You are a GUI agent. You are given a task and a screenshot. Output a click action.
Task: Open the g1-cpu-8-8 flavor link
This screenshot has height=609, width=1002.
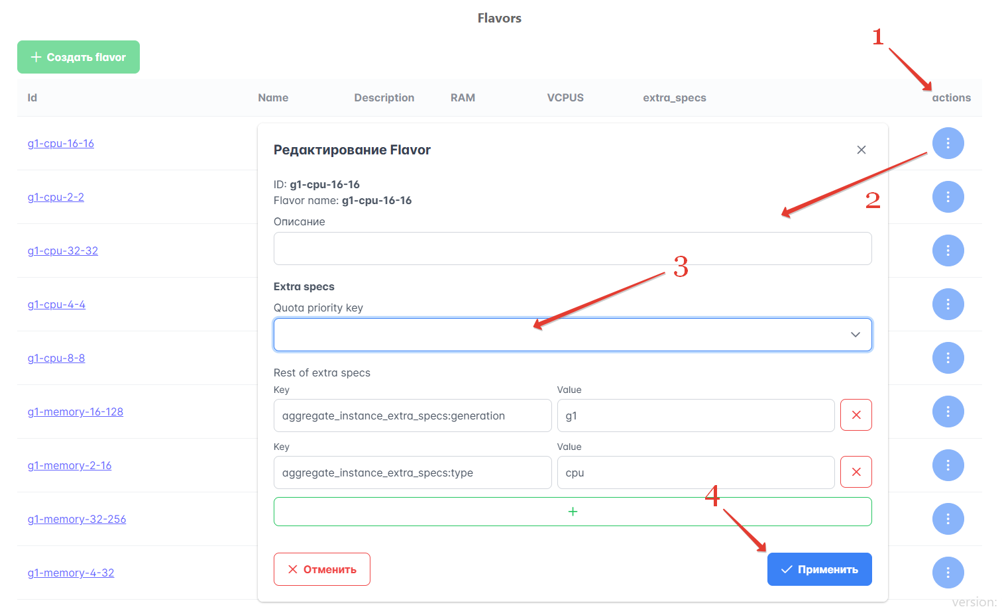[x=56, y=359]
